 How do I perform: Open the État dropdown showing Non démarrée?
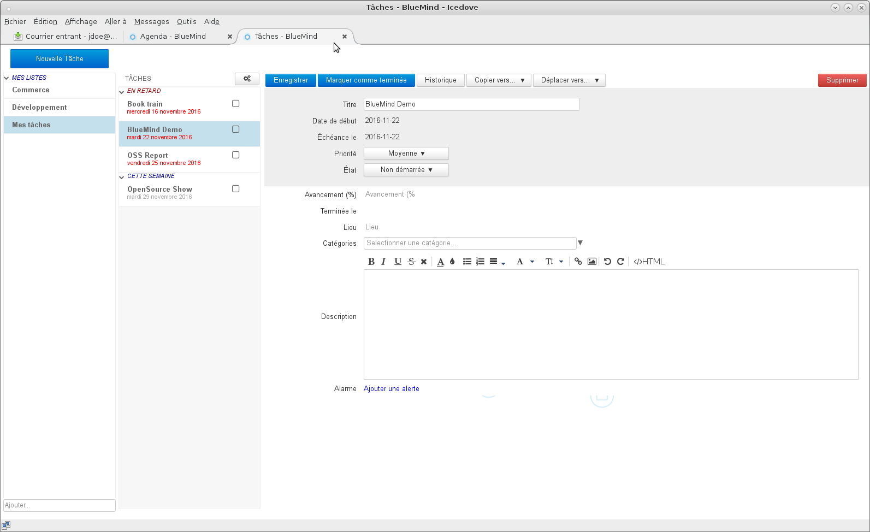tap(406, 170)
